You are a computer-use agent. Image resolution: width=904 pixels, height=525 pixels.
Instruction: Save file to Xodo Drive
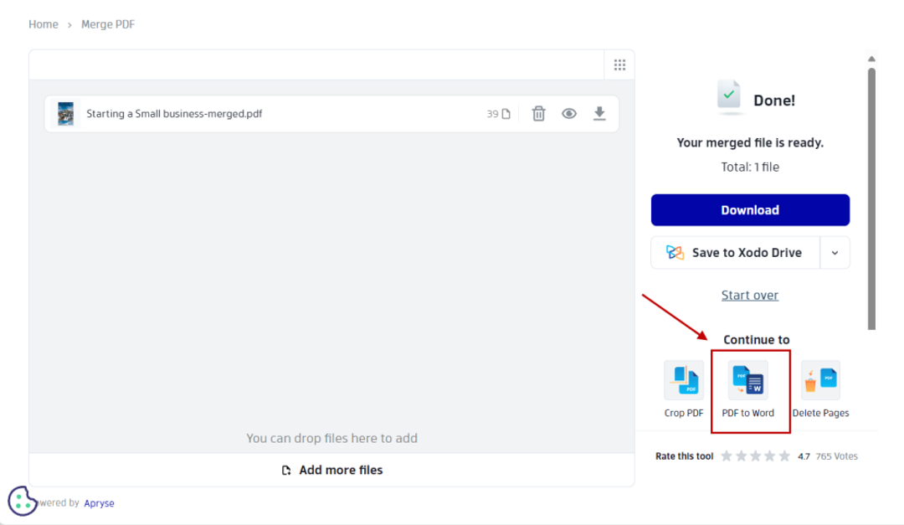(736, 253)
